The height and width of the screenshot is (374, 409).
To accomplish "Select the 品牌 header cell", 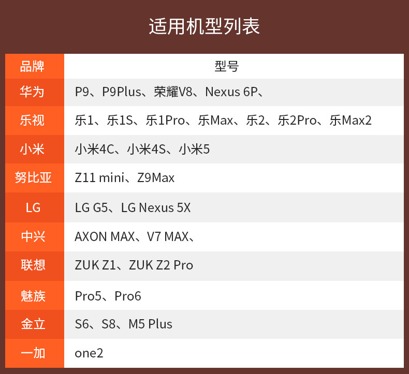I will click(x=35, y=66).
